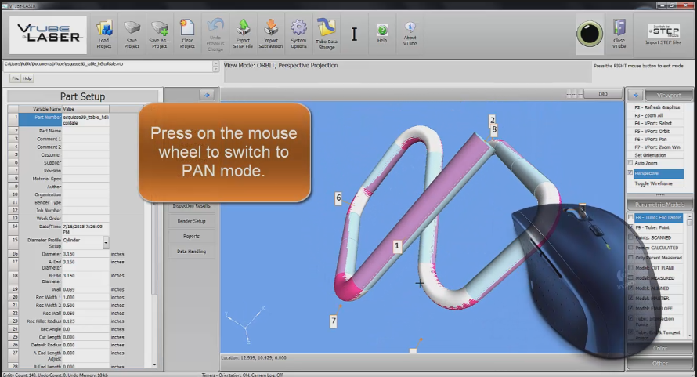Toggle the Auto Zoom checkbox
The height and width of the screenshot is (377, 697).
click(630, 162)
